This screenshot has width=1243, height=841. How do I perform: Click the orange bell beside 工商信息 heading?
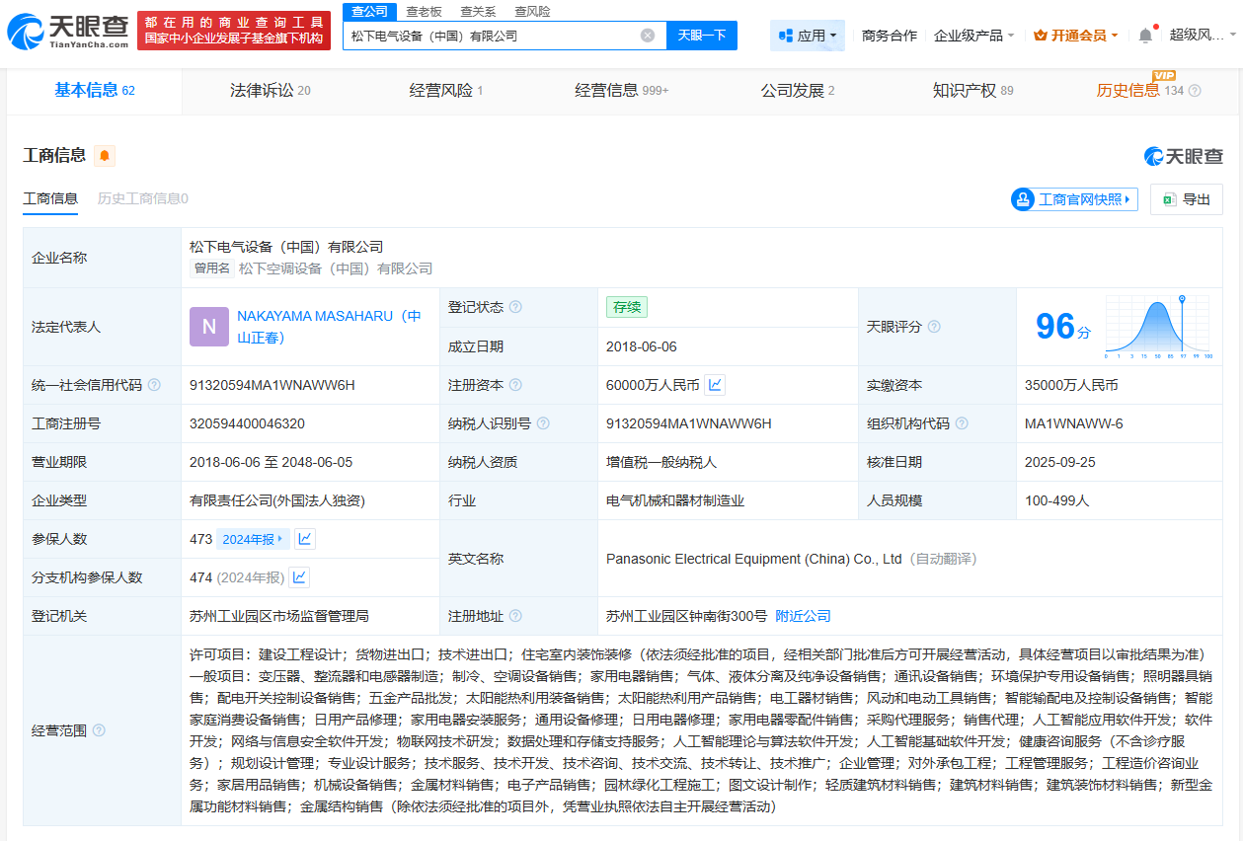pyautogui.click(x=104, y=156)
